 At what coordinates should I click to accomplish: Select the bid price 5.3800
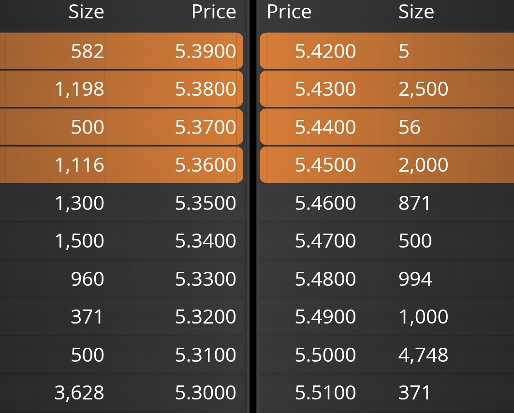click(206, 89)
